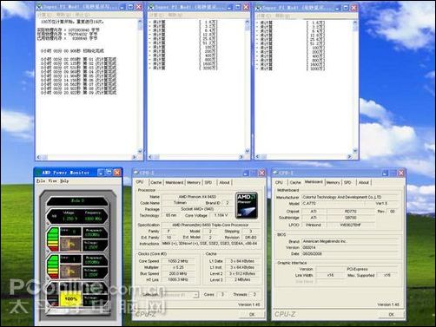The image size is (436, 327).
Task: Switch to the Mainboard tab in the CPU-Z window showing the CPU tab
Action: (175, 182)
